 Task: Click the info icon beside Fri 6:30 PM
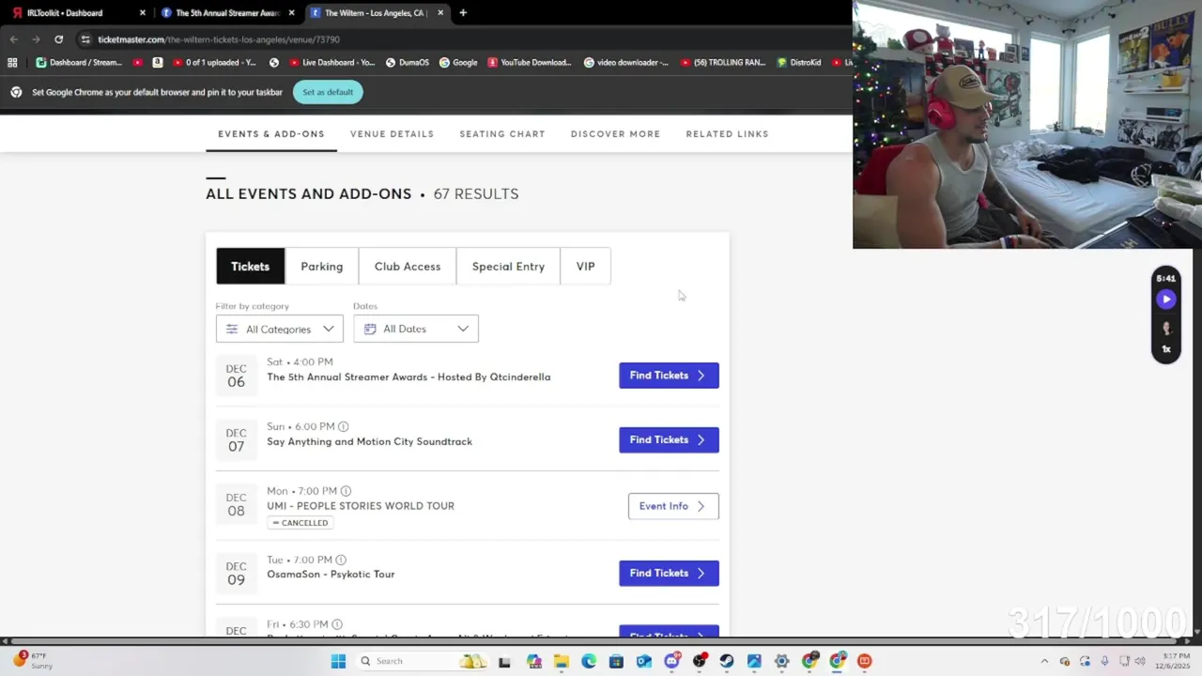tap(337, 624)
